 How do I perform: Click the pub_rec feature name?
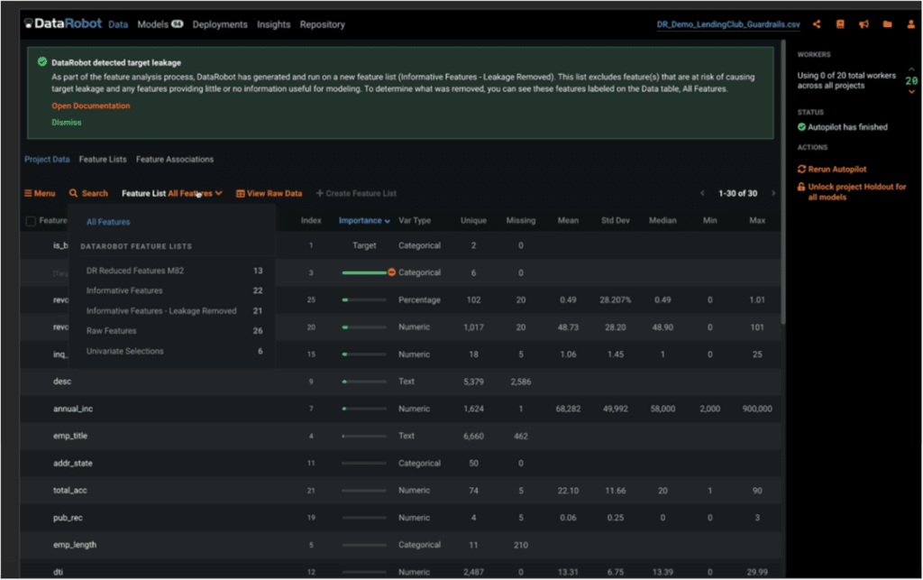pyautogui.click(x=68, y=518)
